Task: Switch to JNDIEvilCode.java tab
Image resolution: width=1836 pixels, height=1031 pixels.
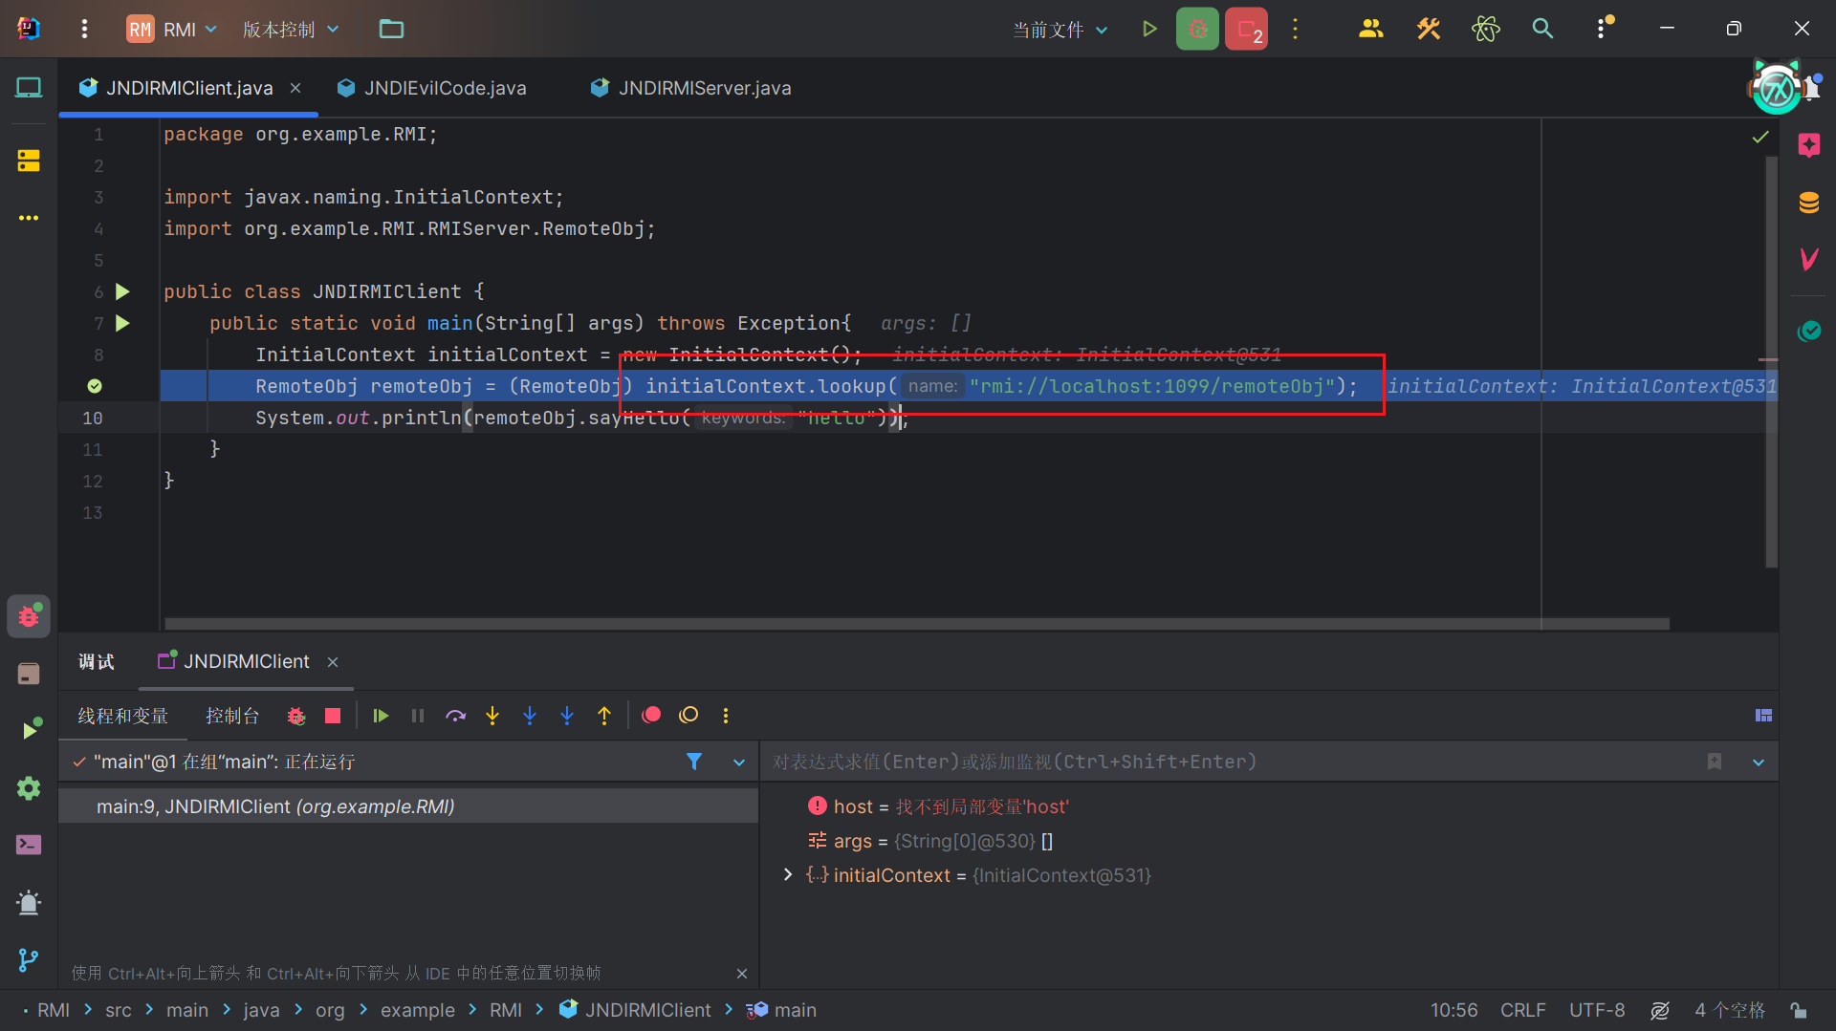Action: point(445,88)
